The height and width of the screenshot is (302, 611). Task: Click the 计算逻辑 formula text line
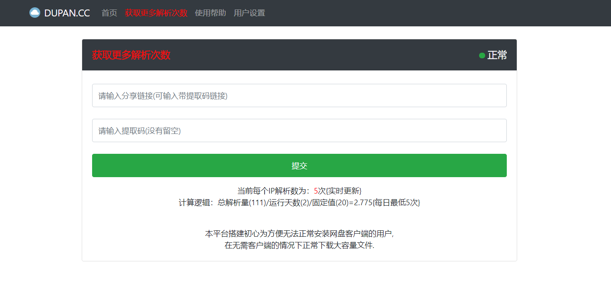point(300,203)
